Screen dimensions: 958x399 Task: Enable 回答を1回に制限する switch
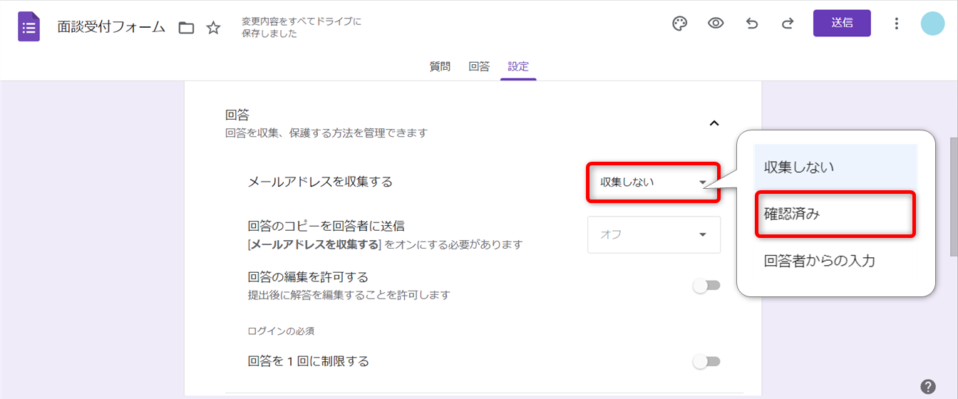point(706,362)
